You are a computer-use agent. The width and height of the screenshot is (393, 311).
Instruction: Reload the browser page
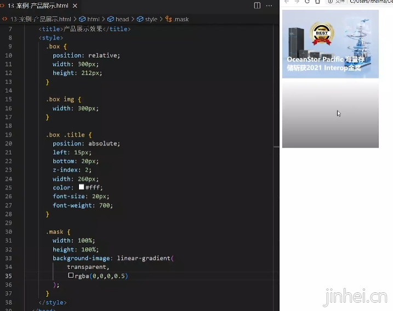[307, 2]
